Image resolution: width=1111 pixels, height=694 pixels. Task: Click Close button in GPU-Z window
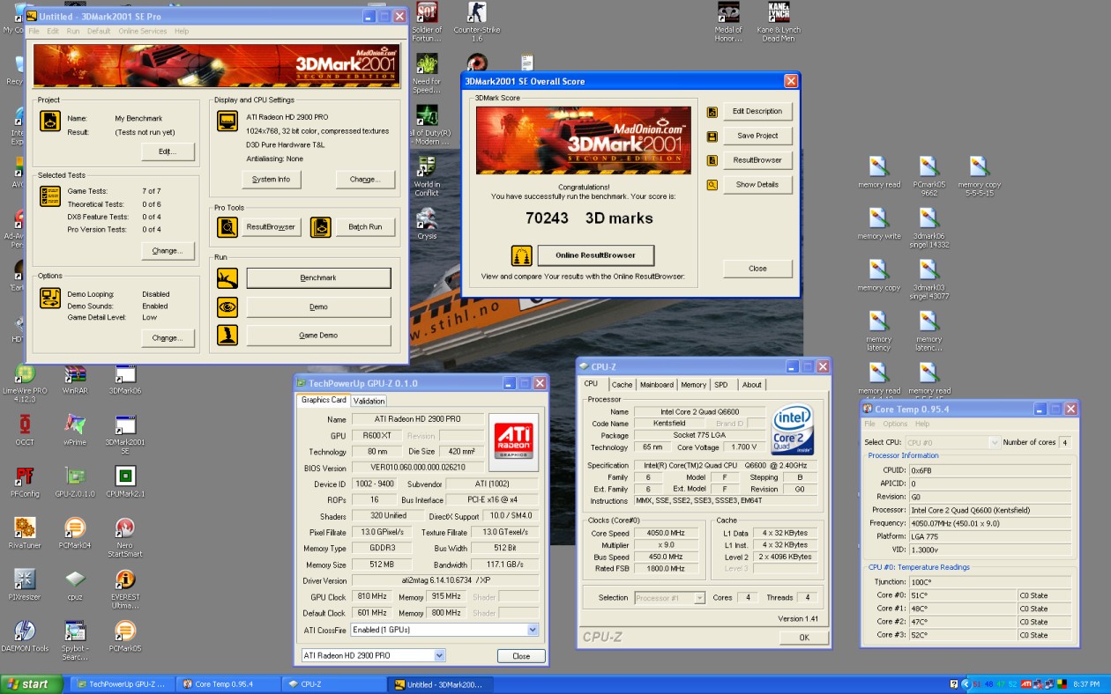[521, 656]
